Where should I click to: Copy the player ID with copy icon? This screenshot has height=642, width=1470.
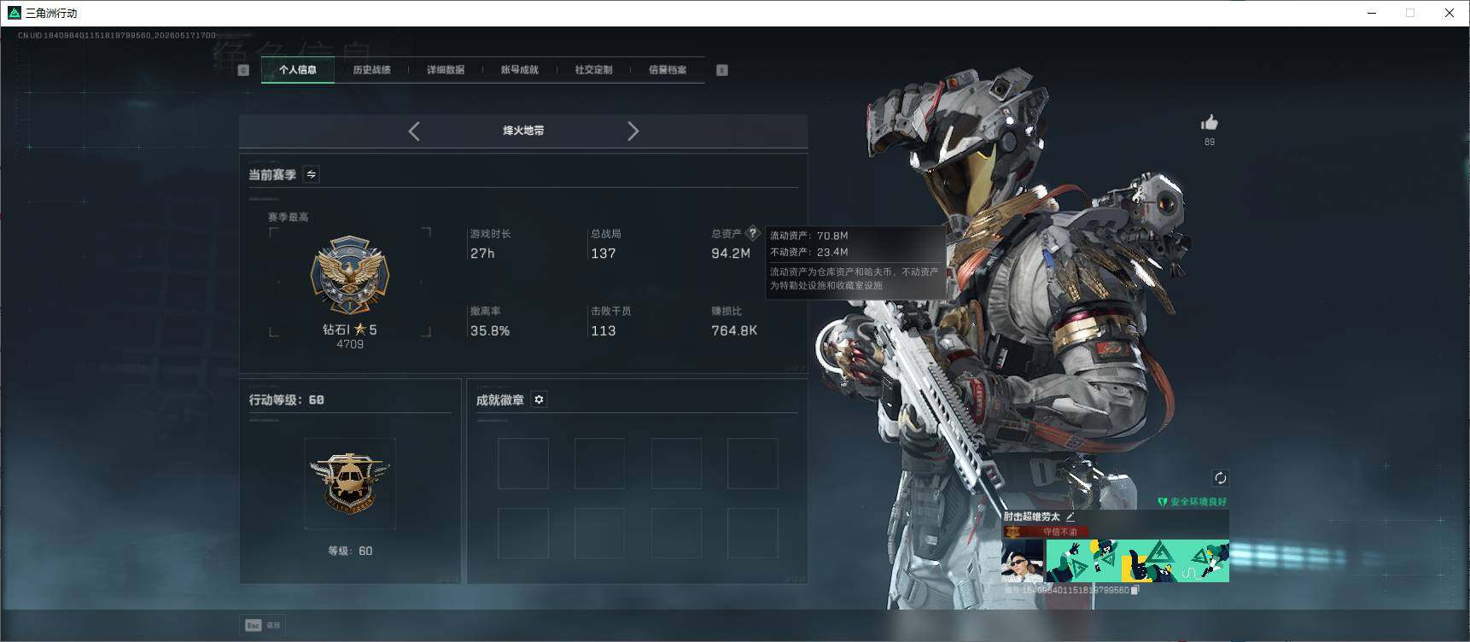tap(1135, 590)
